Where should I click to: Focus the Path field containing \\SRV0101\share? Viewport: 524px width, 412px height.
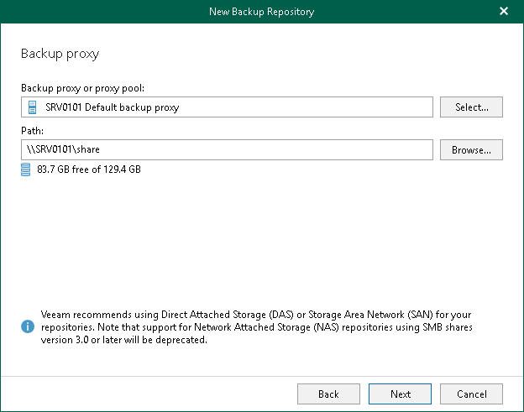click(x=227, y=149)
